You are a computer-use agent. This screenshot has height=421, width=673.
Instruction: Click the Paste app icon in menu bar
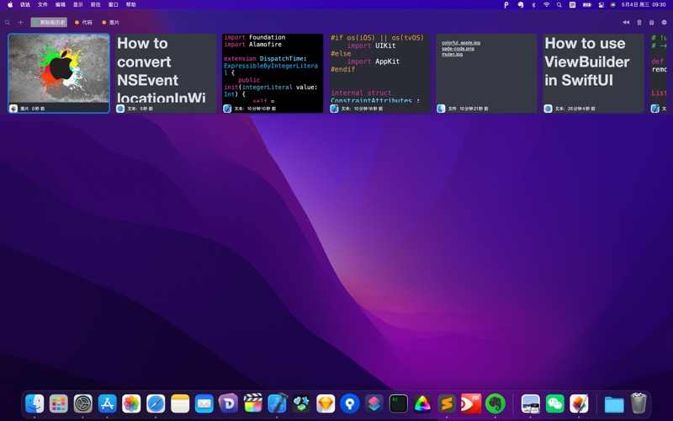(506, 4)
